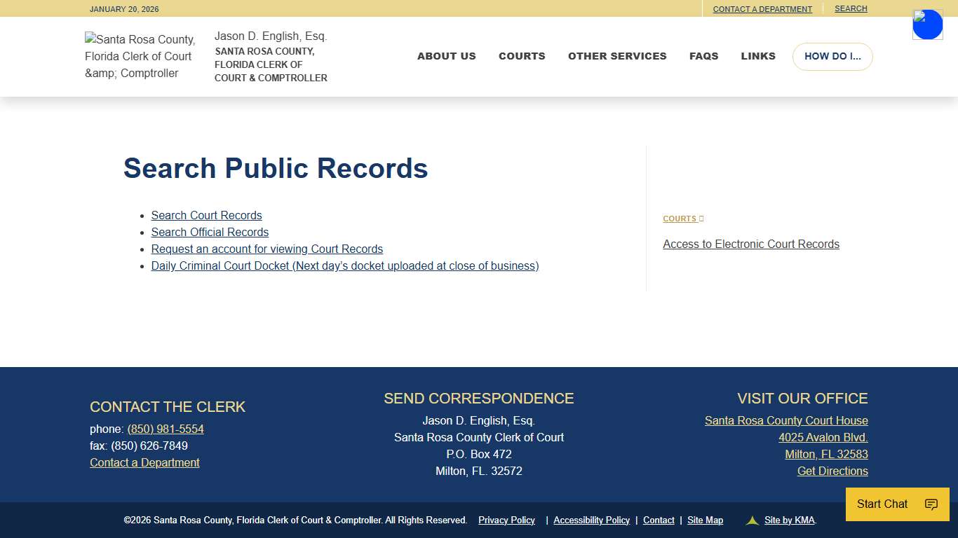Viewport: 958px width, 538px height.
Task: Click the HOW DO I... button
Action: (832, 57)
